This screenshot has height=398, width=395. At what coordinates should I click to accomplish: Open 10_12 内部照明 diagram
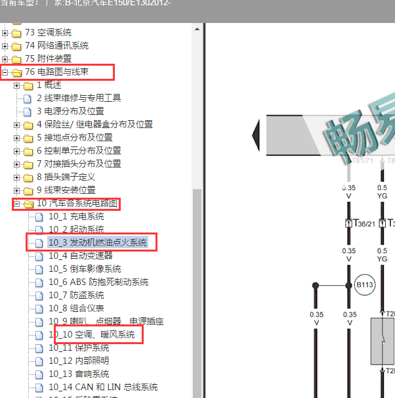(x=79, y=361)
